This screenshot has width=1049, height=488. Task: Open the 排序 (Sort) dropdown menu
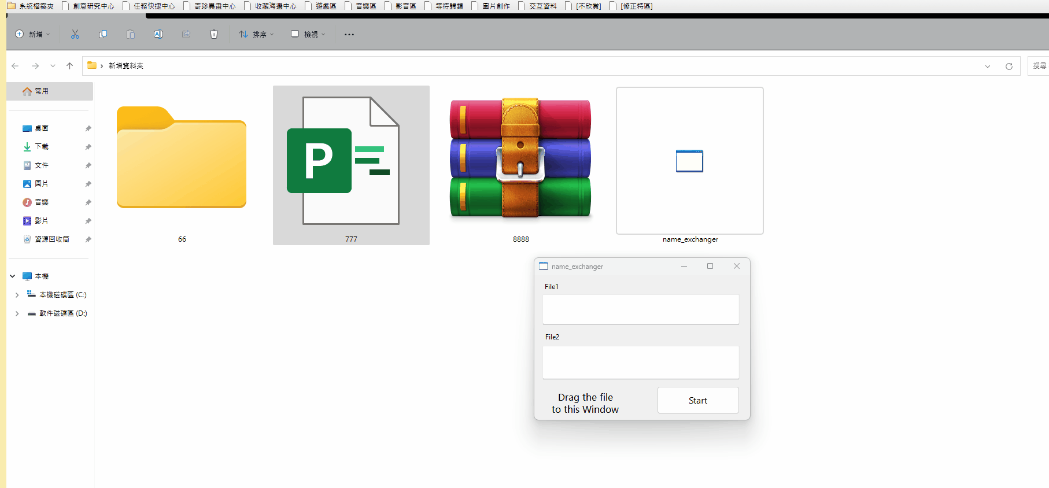(256, 35)
